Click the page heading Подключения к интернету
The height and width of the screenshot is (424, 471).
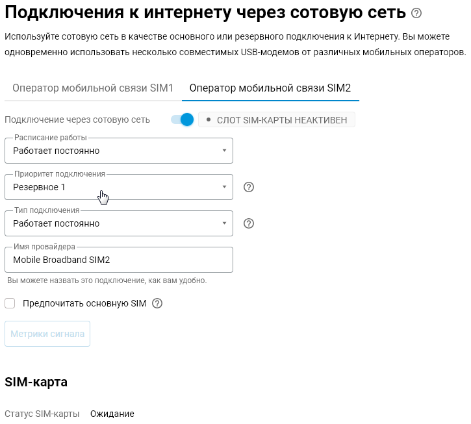click(205, 12)
